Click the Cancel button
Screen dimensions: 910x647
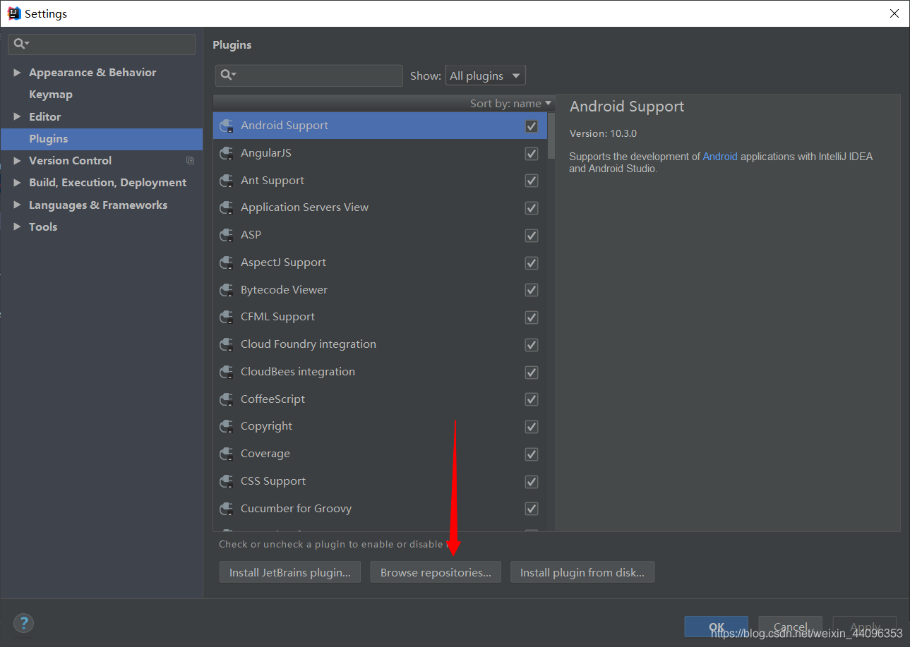tap(791, 627)
